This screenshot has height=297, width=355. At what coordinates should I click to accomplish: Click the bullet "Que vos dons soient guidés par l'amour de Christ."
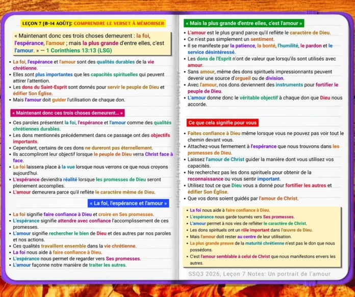click(241, 199)
